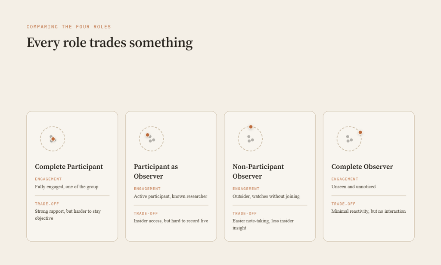The height and width of the screenshot is (265, 441).
Task: Select the Complete Observer heading
Action: pos(362,167)
